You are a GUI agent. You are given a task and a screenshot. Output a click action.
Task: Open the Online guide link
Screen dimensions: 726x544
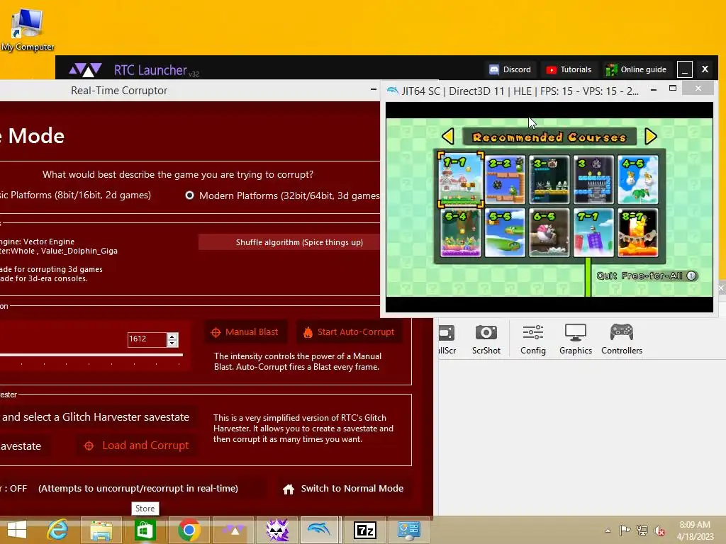tap(637, 69)
